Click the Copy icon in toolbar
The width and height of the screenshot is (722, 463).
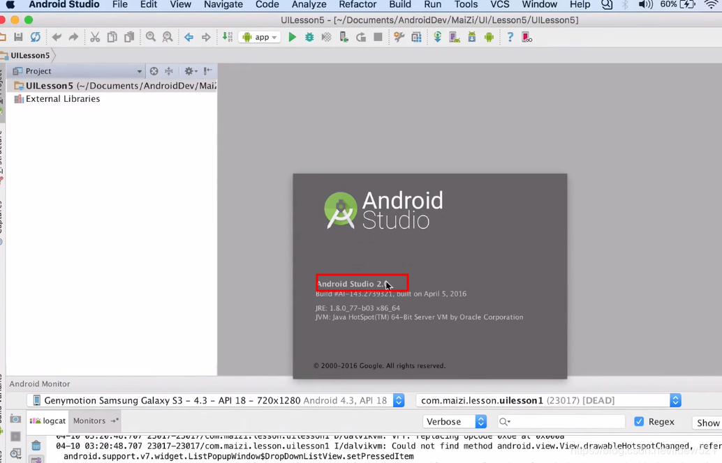[112, 37]
